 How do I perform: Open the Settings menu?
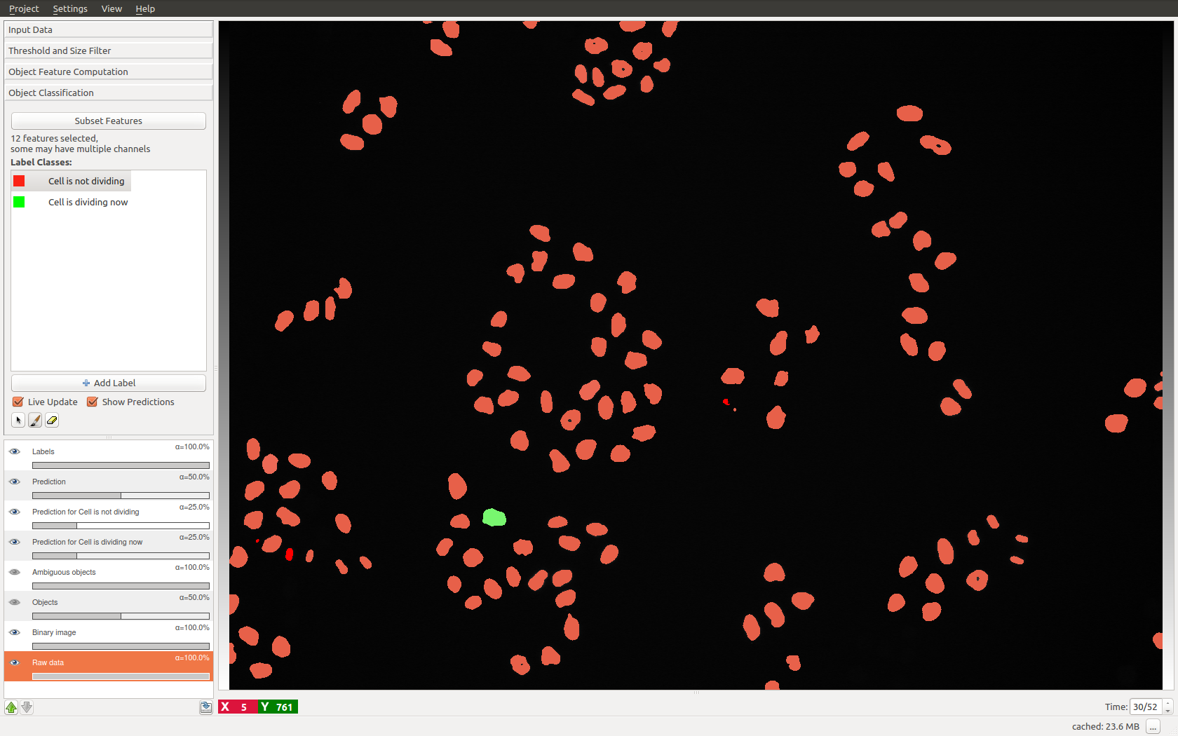pos(70,8)
